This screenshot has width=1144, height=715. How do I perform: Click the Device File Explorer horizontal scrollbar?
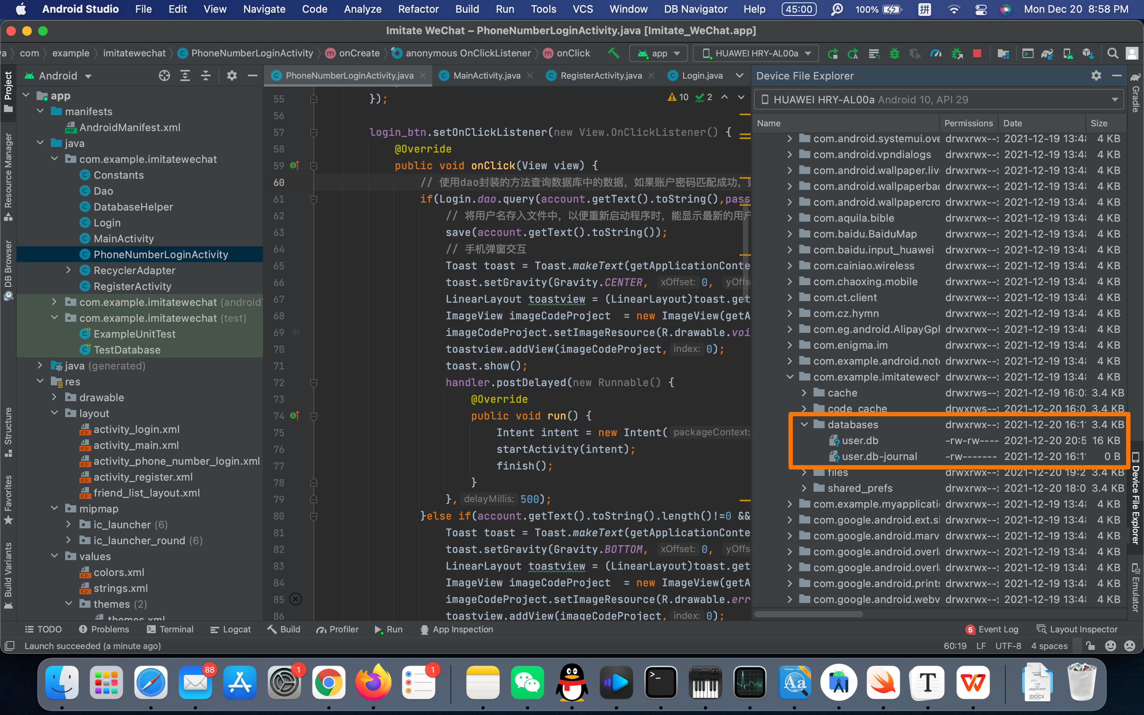click(x=809, y=614)
